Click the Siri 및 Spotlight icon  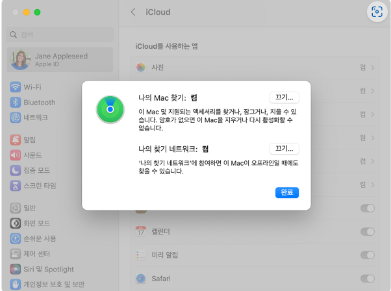(15, 269)
